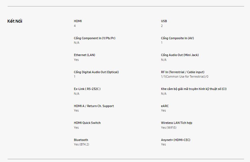The image size is (250, 162).
Task: Select the Ex-Link ( RS-232C ) label
Action: [x=87, y=89]
